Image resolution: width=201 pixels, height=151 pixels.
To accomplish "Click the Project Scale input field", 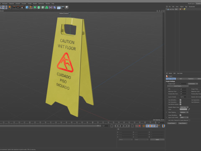I will point(183,84).
